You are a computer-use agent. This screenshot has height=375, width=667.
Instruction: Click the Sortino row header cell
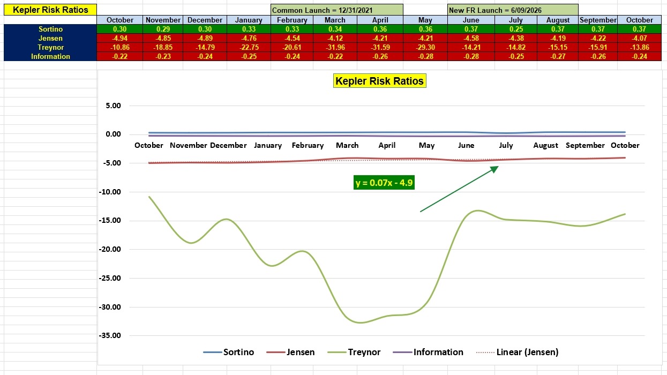(50, 29)
